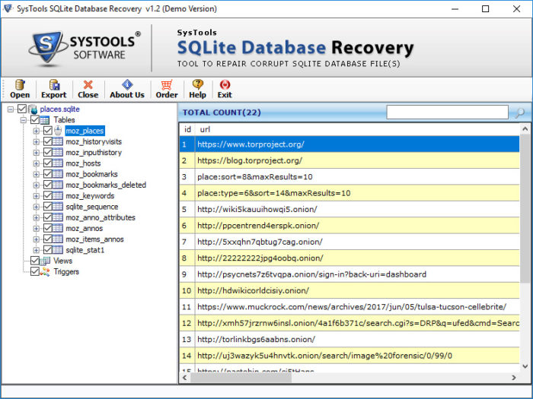This screenshot has width=533, height=399.
Task: Open the About Us toolbar icon
Action: tap(127, 84)
